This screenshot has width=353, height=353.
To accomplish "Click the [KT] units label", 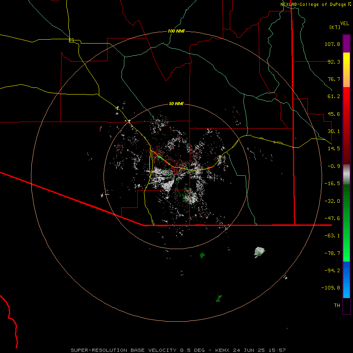I will pyautogui.click(x=335, y=27).
